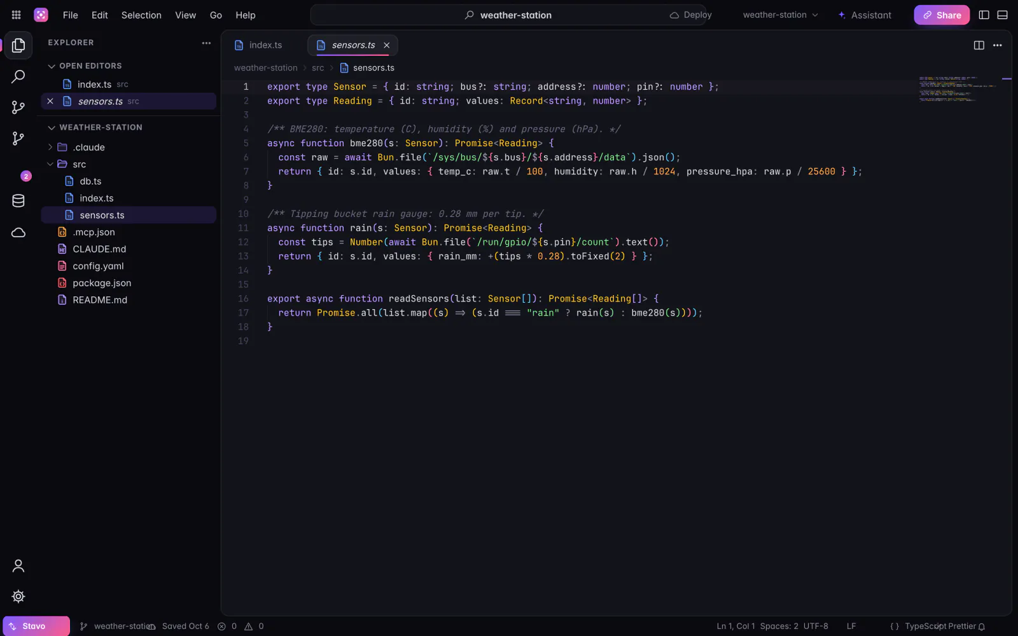The width and height of the screenshot is (1018, 636).
Task: Expand the .claude folder
Action: point(50,147)
